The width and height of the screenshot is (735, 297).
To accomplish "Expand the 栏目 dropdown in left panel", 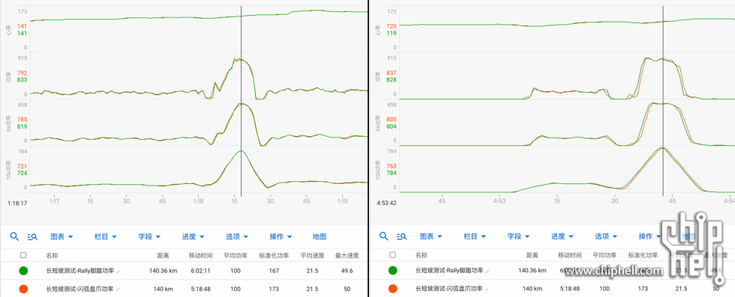I will tap(106, 236).
